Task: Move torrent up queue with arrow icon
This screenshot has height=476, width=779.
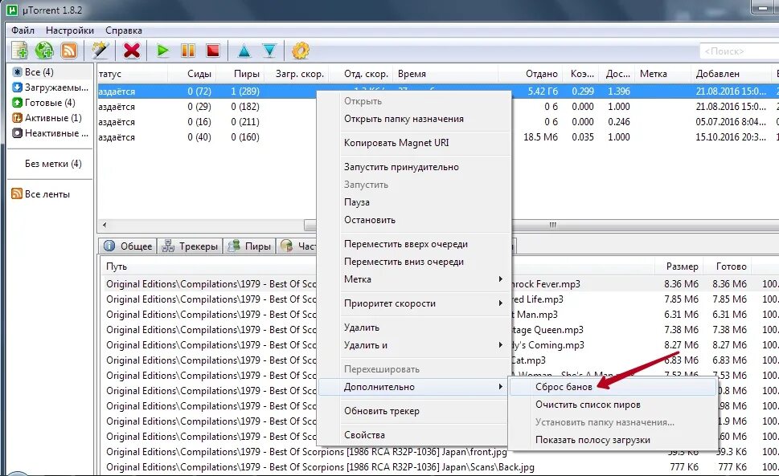Action: [x=244, y=51]
